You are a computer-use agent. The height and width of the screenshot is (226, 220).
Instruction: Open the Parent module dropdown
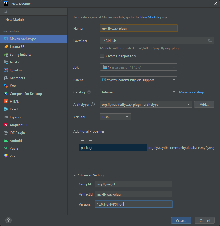pyautogui.click(x=139, y=80)
